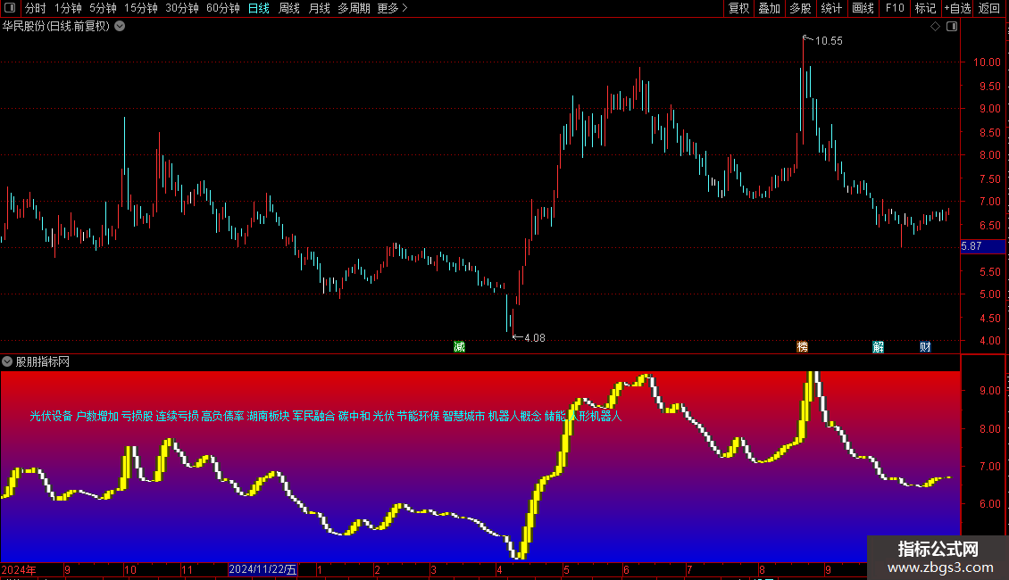
Task: Click the 湖南板块 tag
Action: coord(269,416)
